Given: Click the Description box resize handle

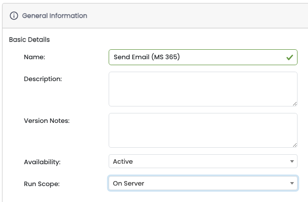Looking at the screenshot, I should (295, 103).
